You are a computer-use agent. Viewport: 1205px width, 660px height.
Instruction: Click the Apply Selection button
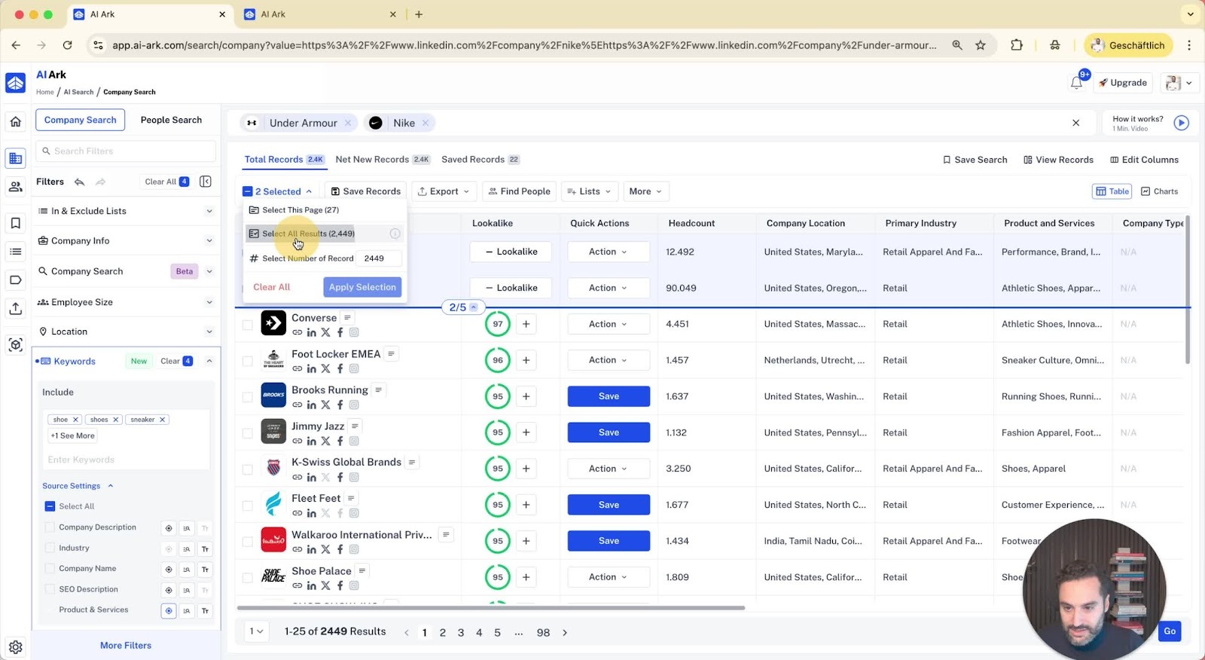tap(362, 287)
